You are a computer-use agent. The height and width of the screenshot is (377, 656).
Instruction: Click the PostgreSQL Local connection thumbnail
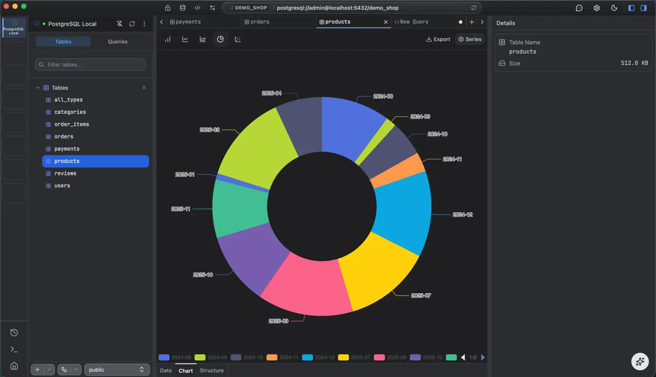[x=14, y=27]
